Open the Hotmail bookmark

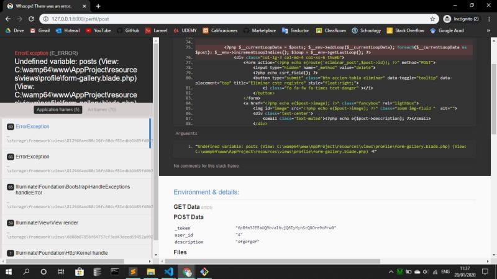click(68, 30)
